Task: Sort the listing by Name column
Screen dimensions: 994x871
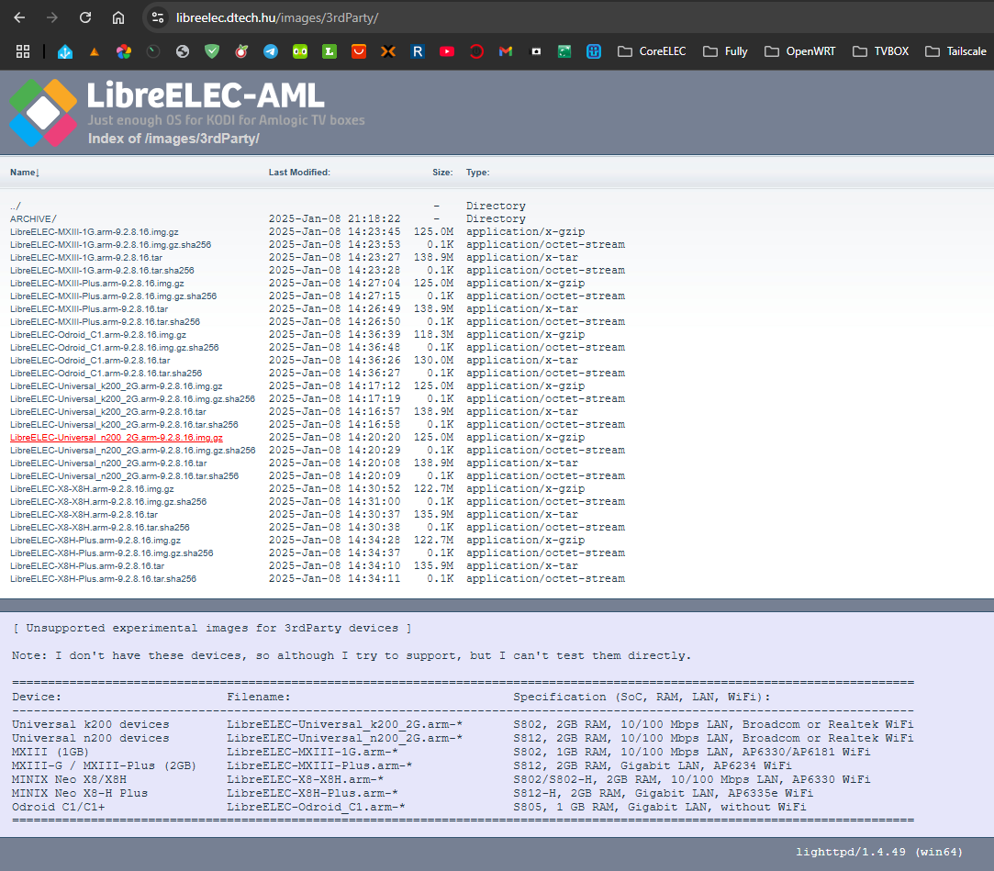Action: point(24,172)
